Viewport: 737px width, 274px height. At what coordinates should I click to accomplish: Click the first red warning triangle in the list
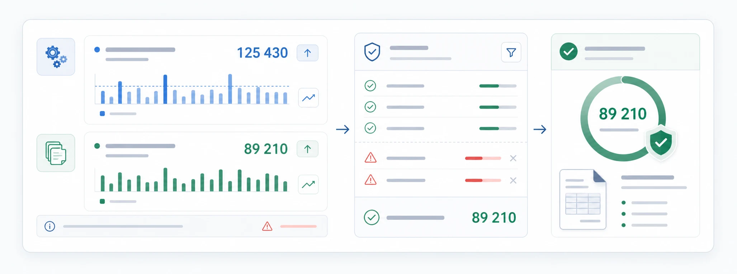[x=370, y=158]
